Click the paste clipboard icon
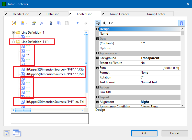Screen dimensions: 192x140 (x=67, y=23)
